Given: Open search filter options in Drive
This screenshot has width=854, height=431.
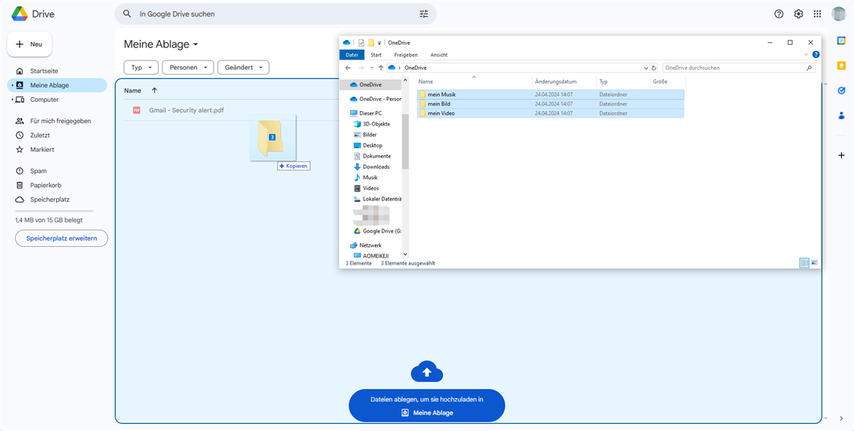Looking at the screenshot, I should pos(424,14).
